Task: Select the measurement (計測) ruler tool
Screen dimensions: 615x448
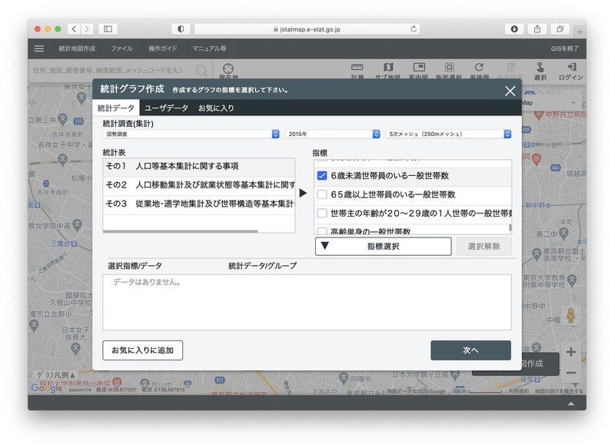Action: 357,68
